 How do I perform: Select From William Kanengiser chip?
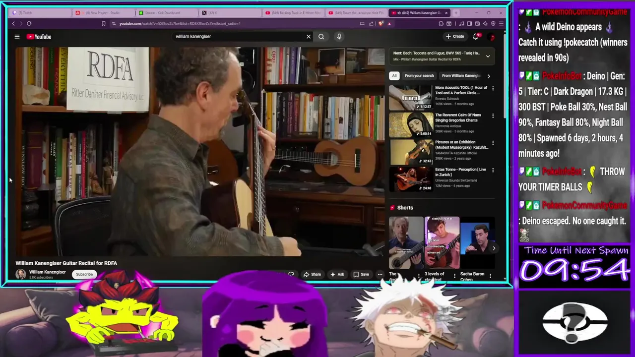click(x=461, y=76)
